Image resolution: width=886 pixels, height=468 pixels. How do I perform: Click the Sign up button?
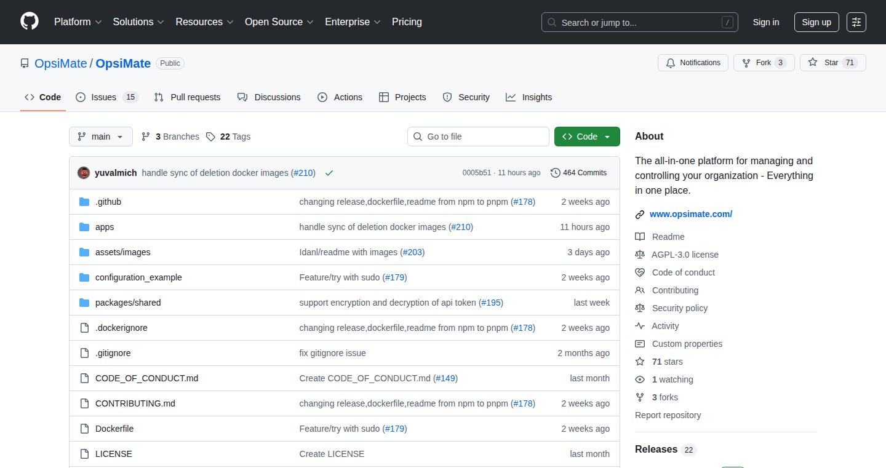(816, 22)
